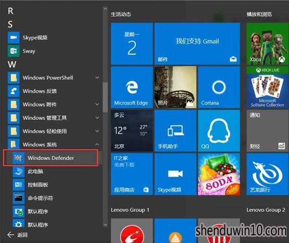Open the Cortana tile
Screen dimensions: 289x243
click(x=219, y=87)
